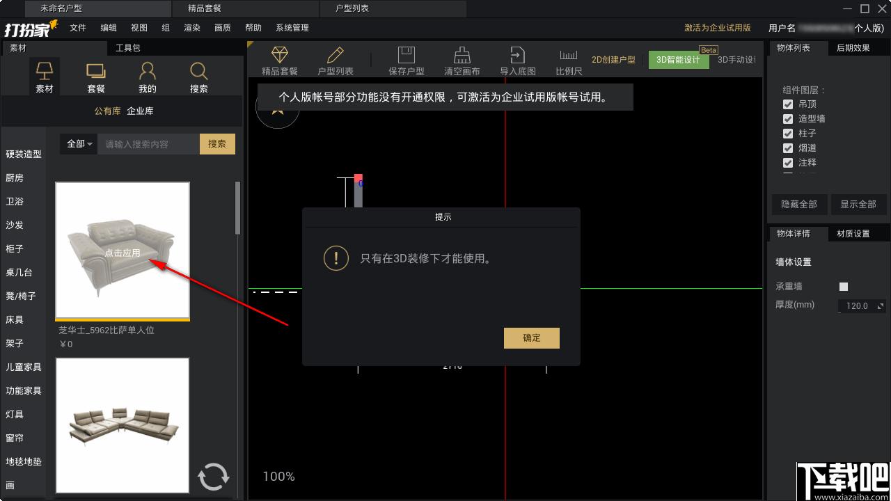Click the refresh arrows icon

213,477
